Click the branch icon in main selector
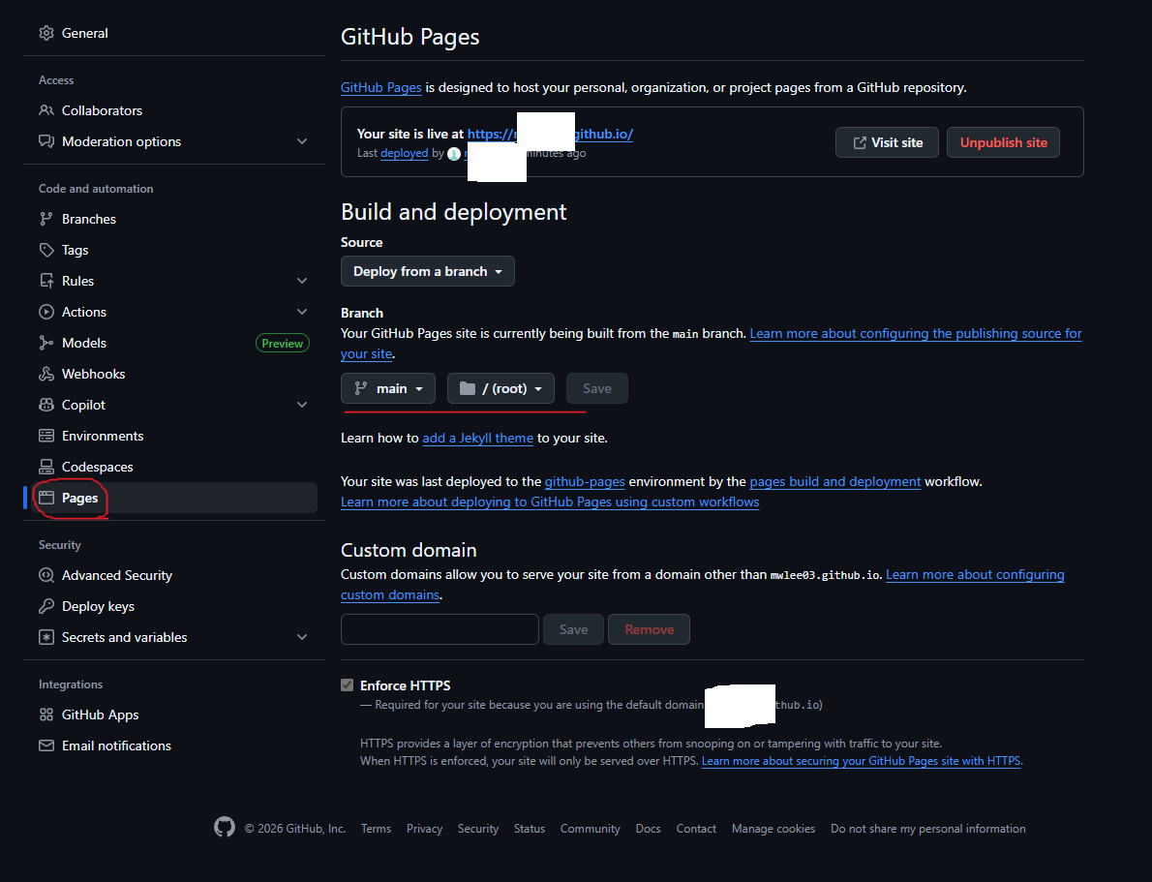 pos(361,388)
